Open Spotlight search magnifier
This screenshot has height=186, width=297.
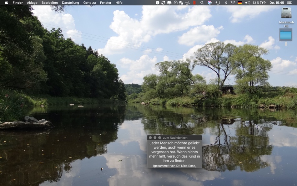(202, 3)
